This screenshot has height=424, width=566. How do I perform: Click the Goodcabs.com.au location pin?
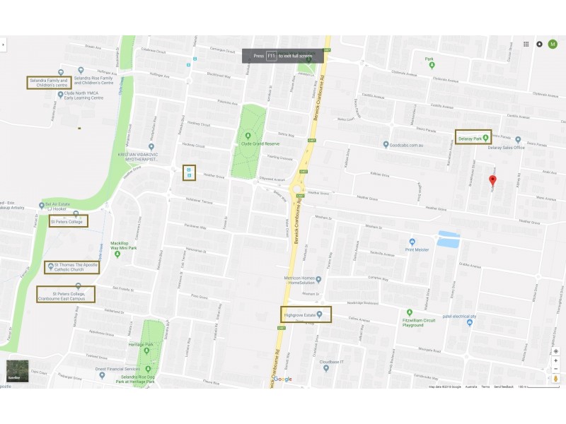tap(386, 145)
